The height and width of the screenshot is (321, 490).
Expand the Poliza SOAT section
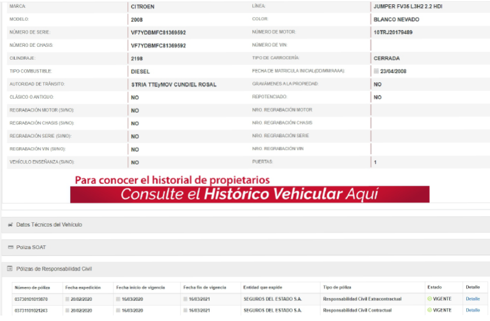coord(30,247)
